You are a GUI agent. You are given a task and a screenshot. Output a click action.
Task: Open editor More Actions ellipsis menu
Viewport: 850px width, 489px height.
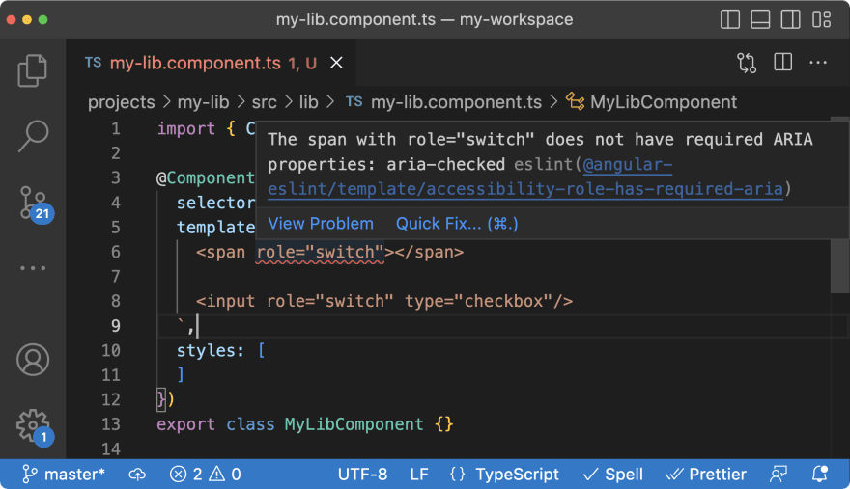[x=818, y=63]
